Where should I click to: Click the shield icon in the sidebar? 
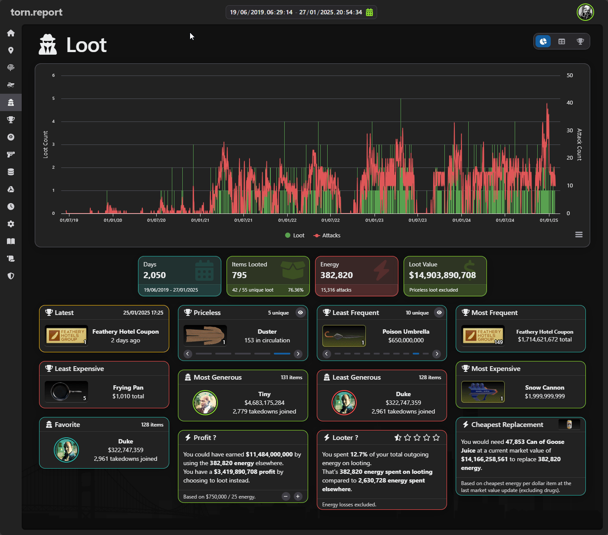pos(11,276)
